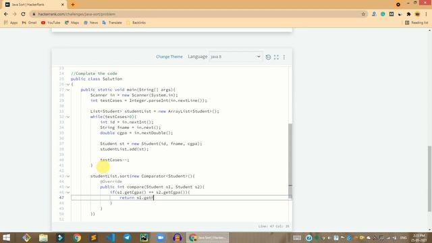Open Visual Studio Code from the taskbar
This screenshot has height=243, width=432.
click(111, 238)
